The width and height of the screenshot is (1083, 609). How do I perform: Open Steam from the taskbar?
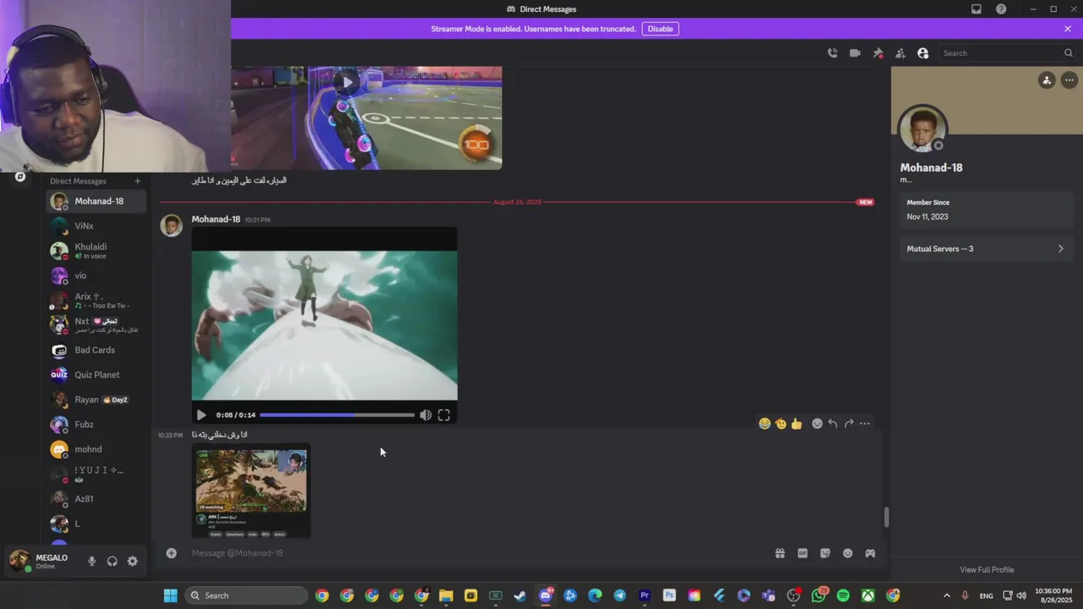pos(520,595)
